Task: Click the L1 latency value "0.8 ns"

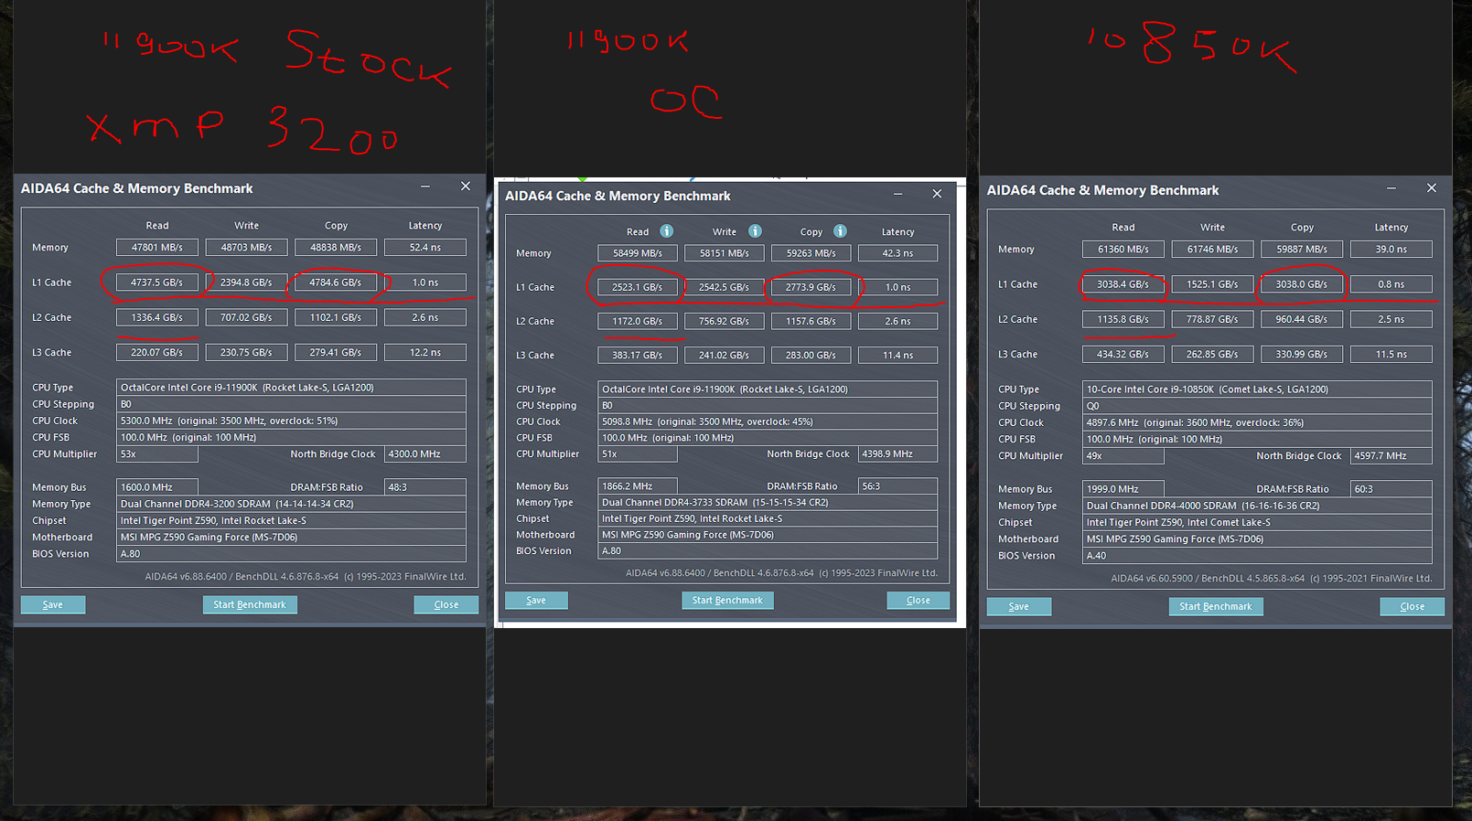Action: 1391,284
